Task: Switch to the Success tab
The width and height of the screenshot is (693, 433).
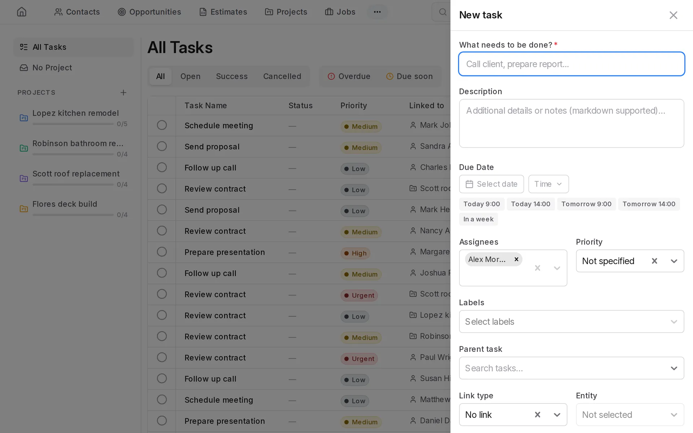Action: coord(232,76)
